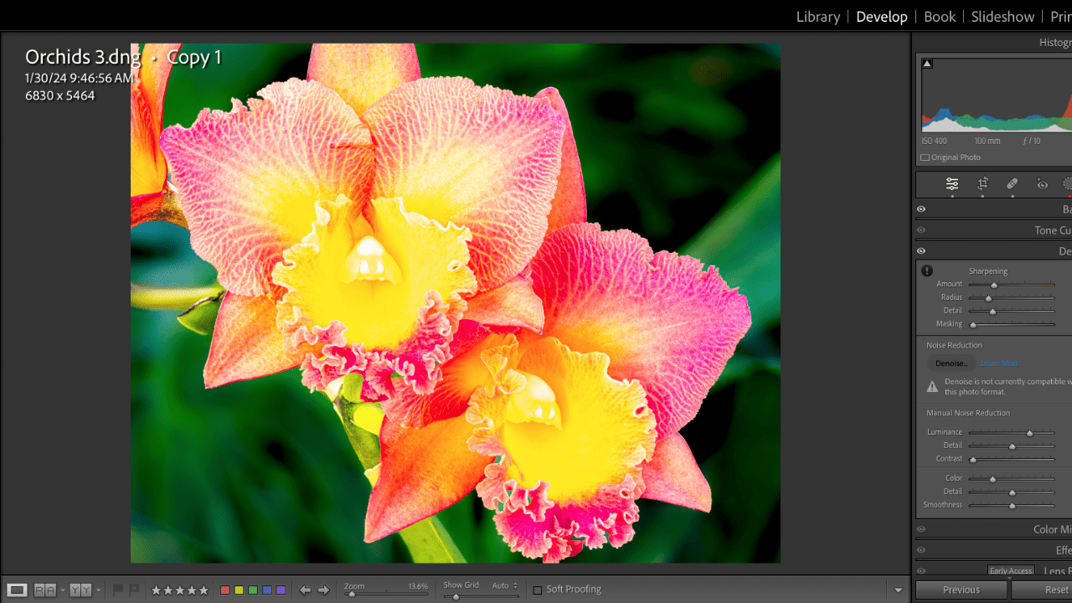The image size is (1072, 603).
Task: Enable the Soft Proofing checkbox
Action: tap(538, 590)
